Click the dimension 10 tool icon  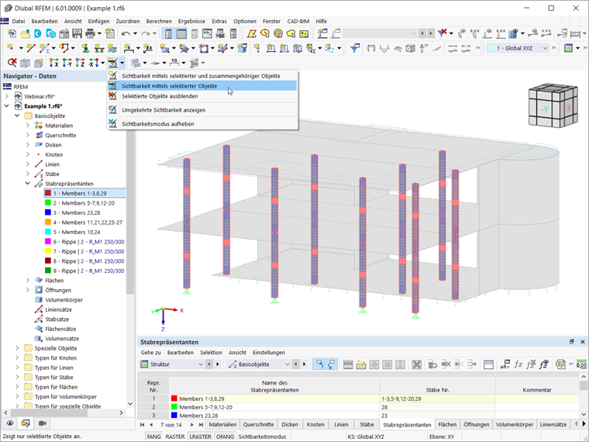(174, 63)
